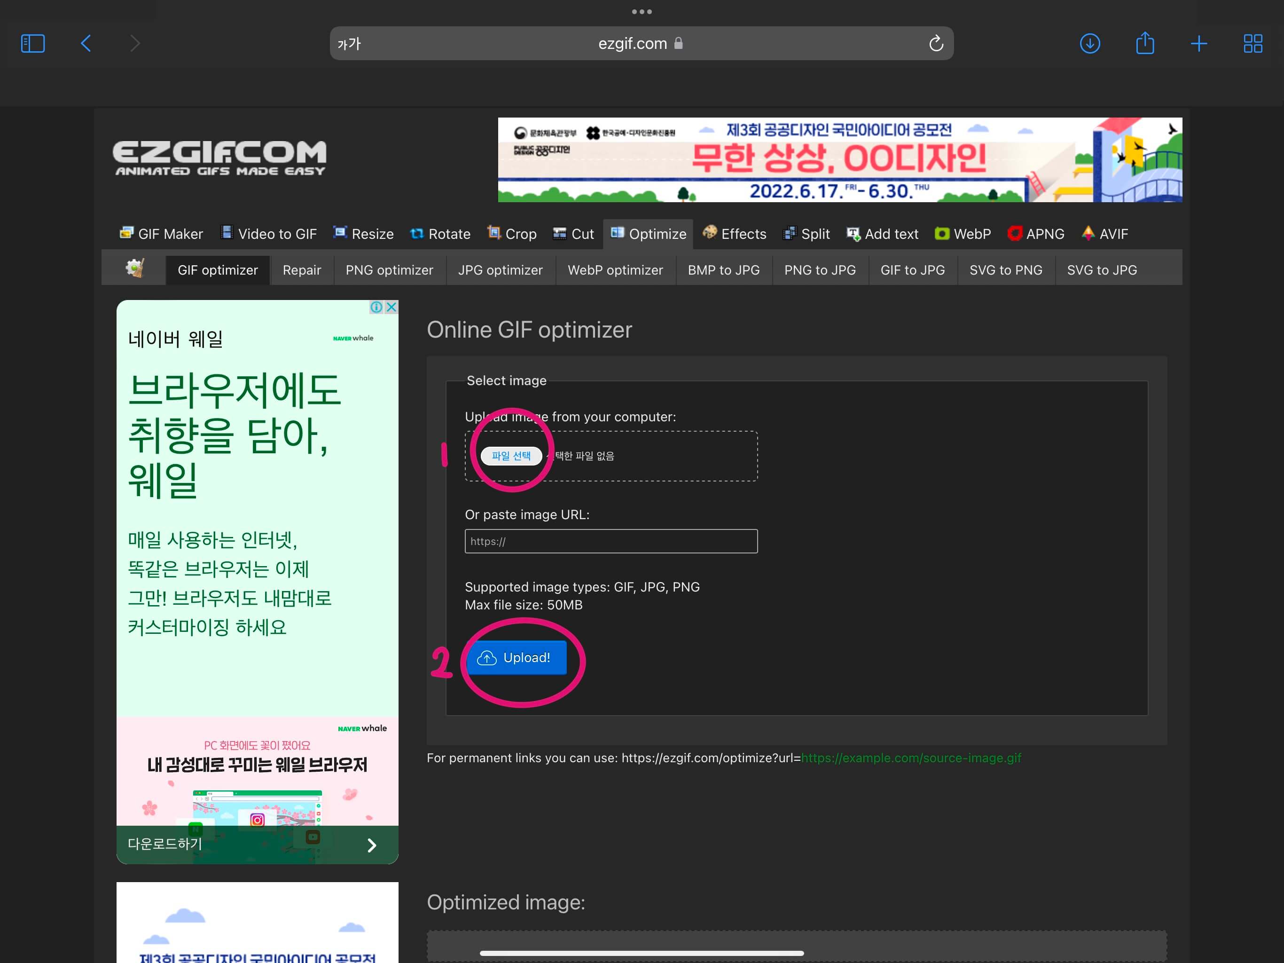This screenshot has width=1284, height=963.
Task: Switch to the Repair tab
Action: tap(302, 269)
